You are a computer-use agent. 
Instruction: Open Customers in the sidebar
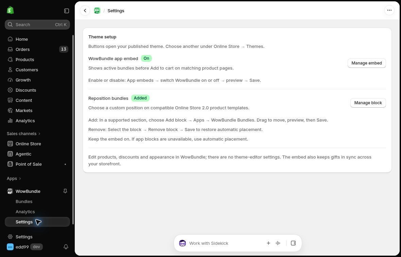[37, 70]
